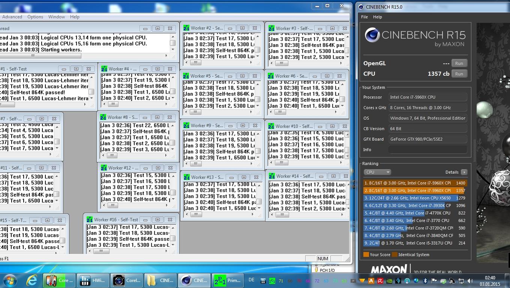510x288 pixels.
Task: Click Worker #4 vertical scroll down arrow
Action: [172, 98]
